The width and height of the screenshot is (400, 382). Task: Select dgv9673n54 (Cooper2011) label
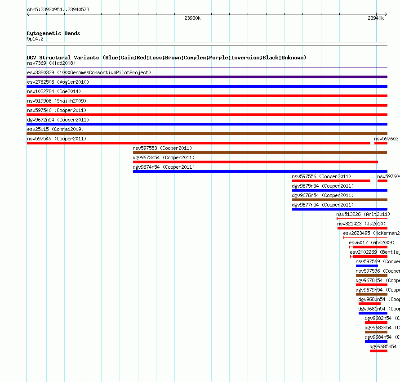pos(164,157)
